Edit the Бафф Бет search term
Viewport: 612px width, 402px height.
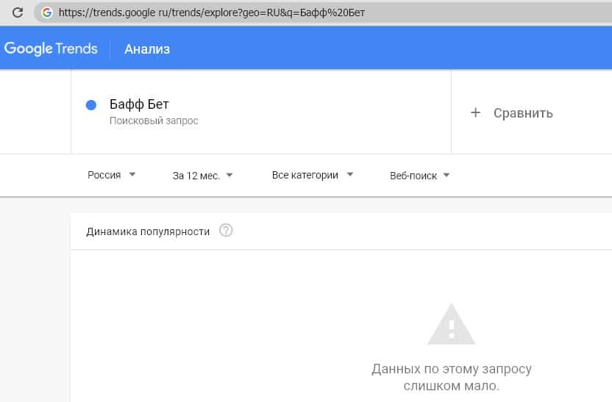click(x=139, y=104)
